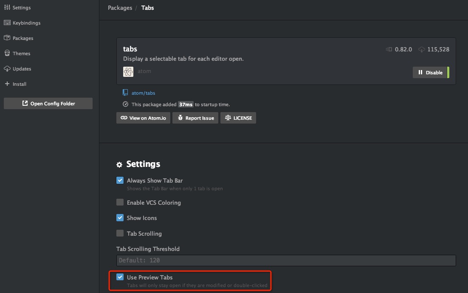Click the keyboard icon beside Keybindings
Viewport: 468px width, 293px height.
[x=7, y=23]
